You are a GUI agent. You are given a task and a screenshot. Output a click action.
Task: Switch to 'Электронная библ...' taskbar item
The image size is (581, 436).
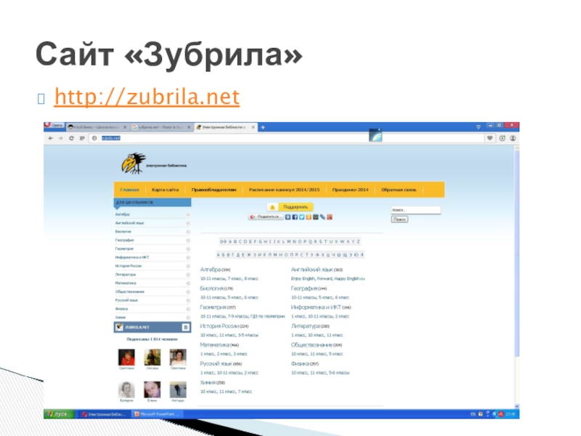(x=104, y=414)
